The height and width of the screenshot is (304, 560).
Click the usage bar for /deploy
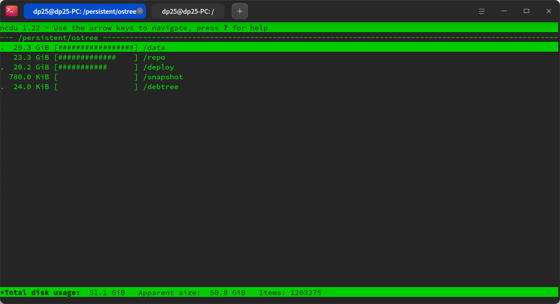[x=96, y=67]
